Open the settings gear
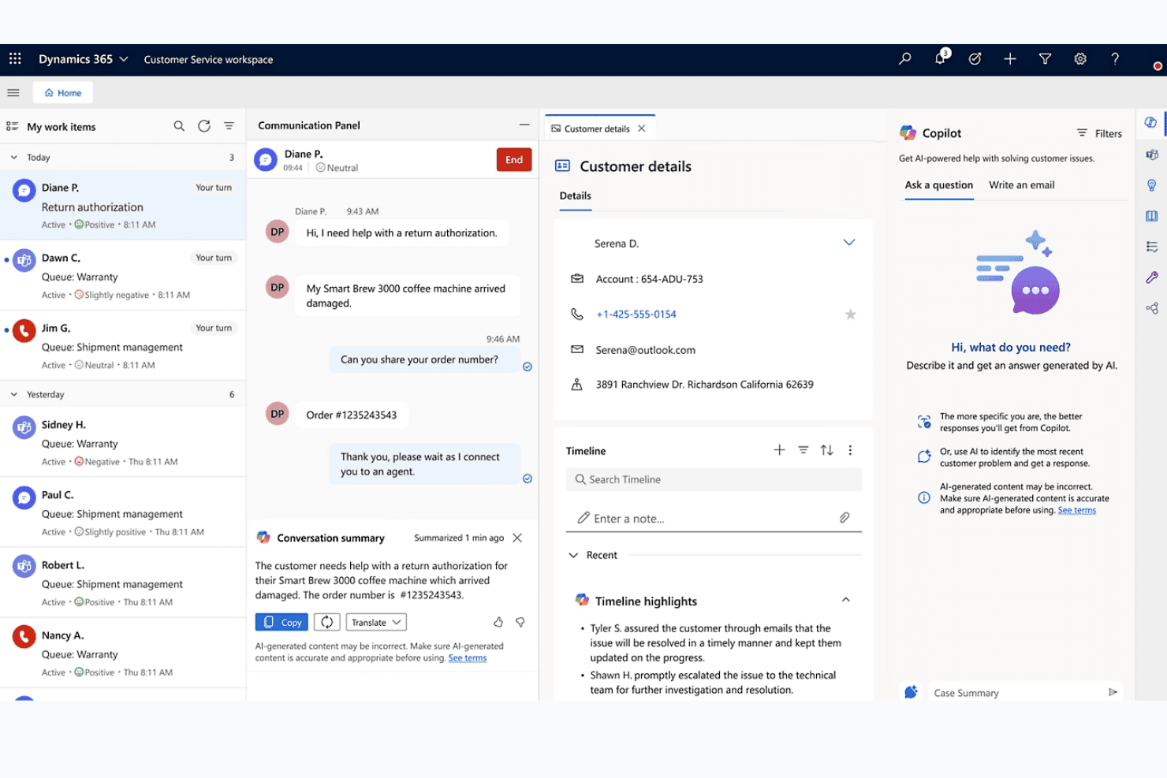 [x=1080, y=59]
